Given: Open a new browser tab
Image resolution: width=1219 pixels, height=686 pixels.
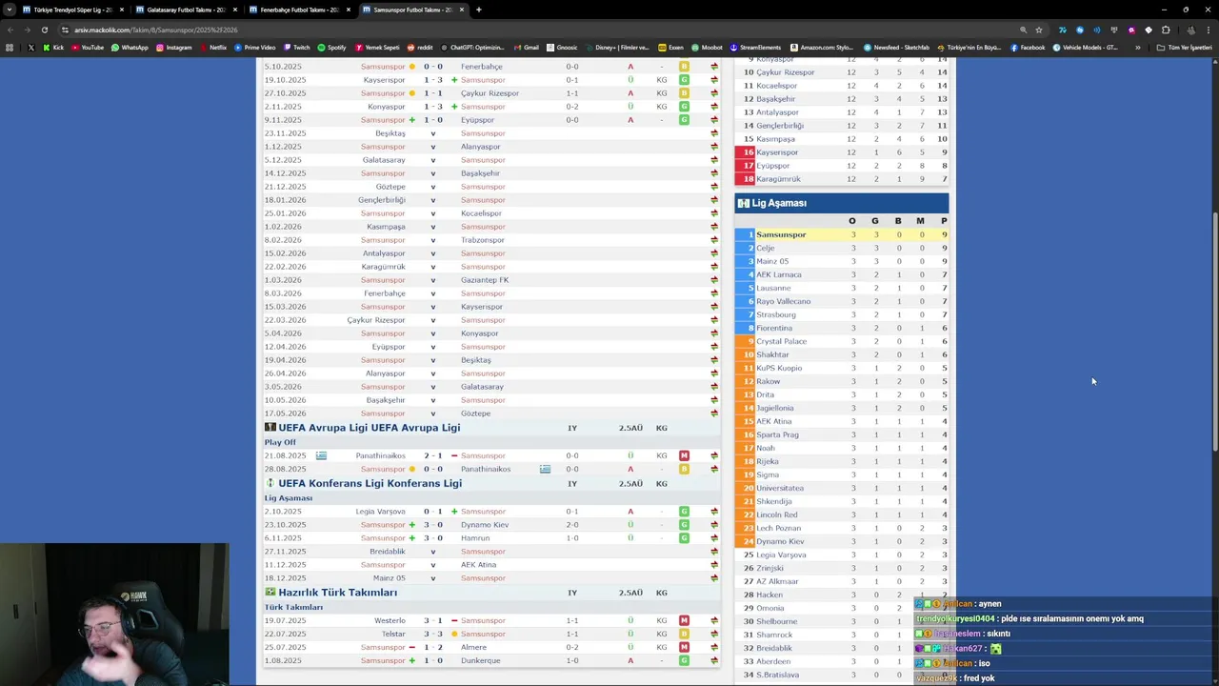Looking at the screenshot, I should pyautogui.click(x=478, y=10).
